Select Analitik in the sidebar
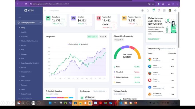The image size is (195, 109). 24,32
